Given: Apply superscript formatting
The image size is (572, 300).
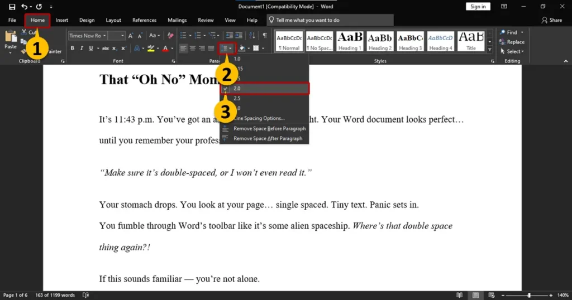Looking at the screenshot, I should click(123, 48).
